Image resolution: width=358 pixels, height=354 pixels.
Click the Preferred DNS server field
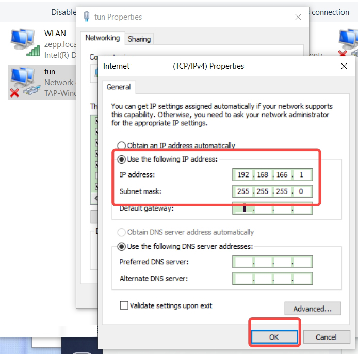coord(272,262)
